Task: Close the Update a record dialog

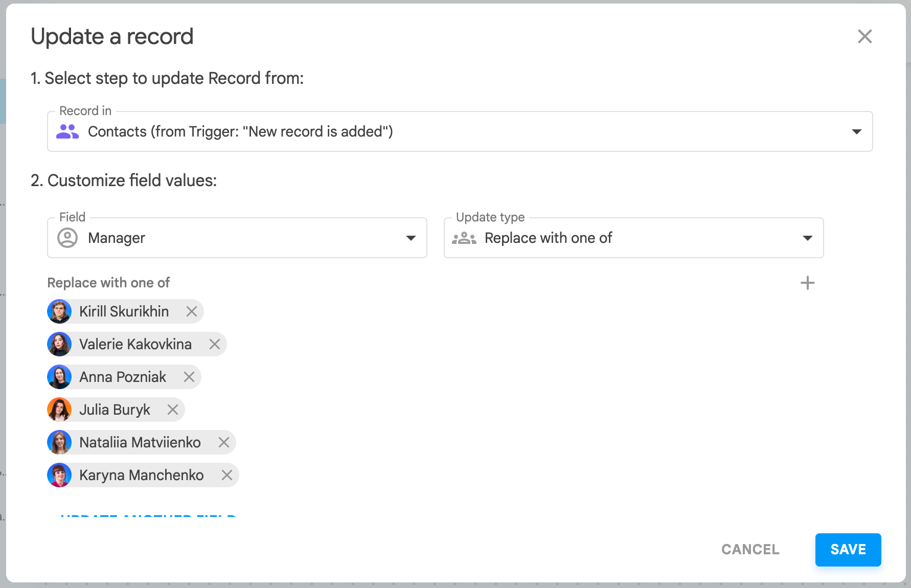Action: [x=864, y=36]
